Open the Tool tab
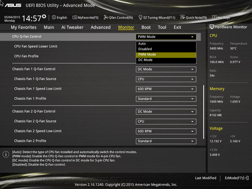Image resolution: width=252 pixels, height=189 pixels. tap(162, 27)
